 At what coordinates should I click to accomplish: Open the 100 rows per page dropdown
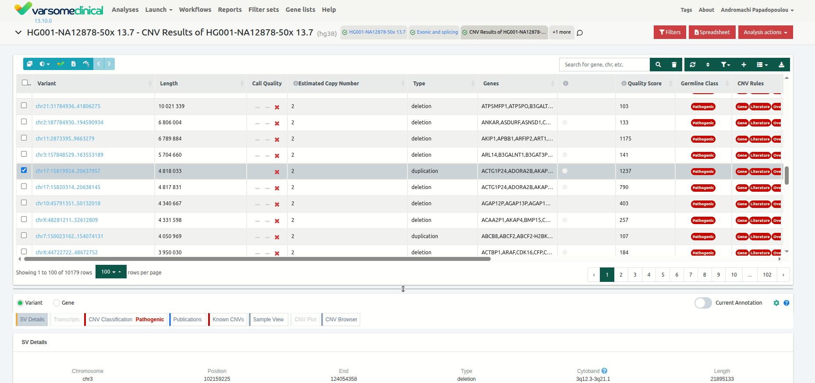coord(110,272)
